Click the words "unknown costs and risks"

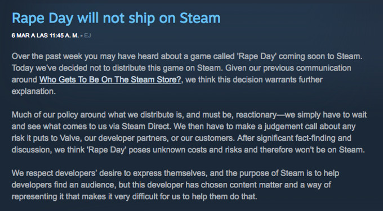[x=197, y=150]
